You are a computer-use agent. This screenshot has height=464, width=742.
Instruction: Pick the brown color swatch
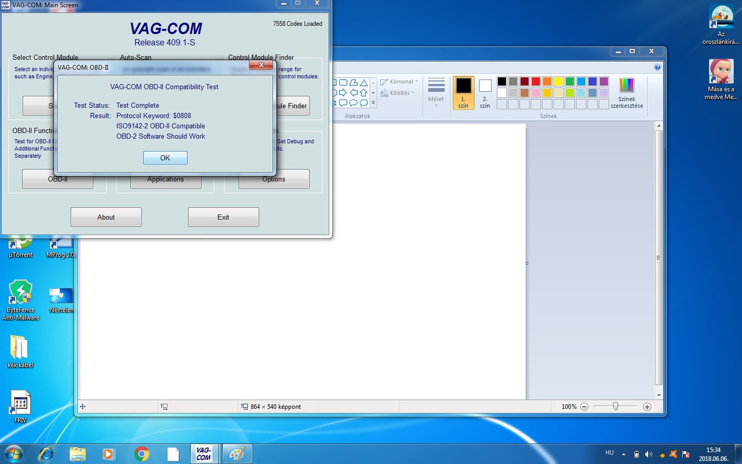tap(525, 93)
